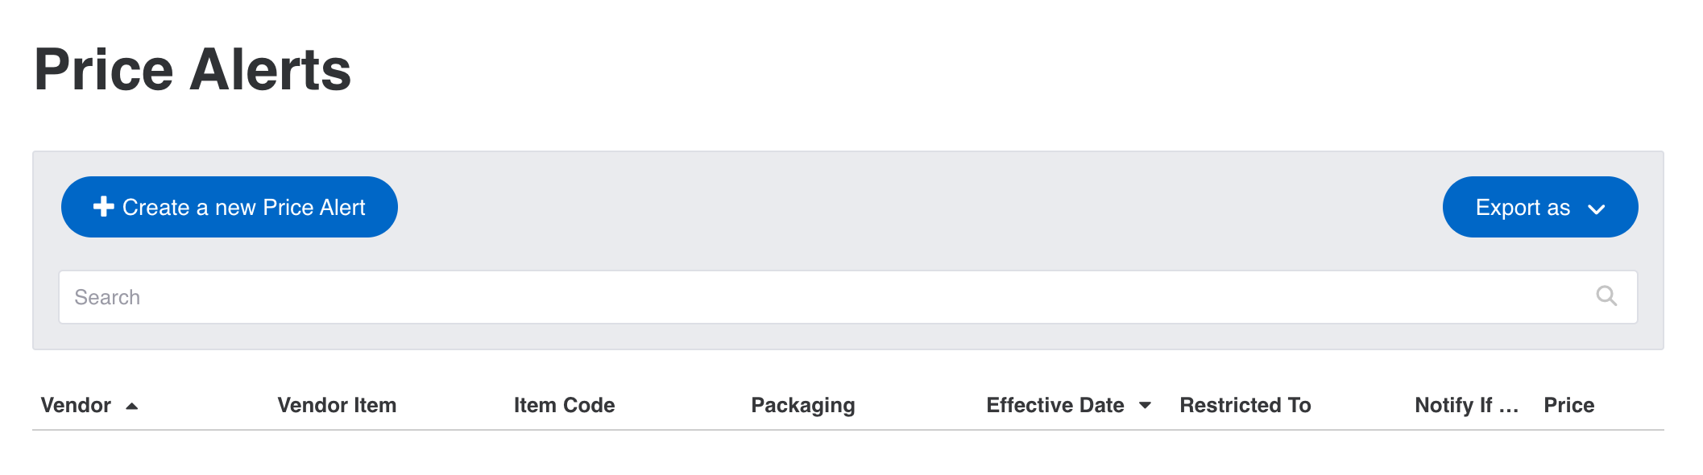Screen dimensions: 1703x475
Task: Open the Export as dropdown menu
Action: [1539, 207]
